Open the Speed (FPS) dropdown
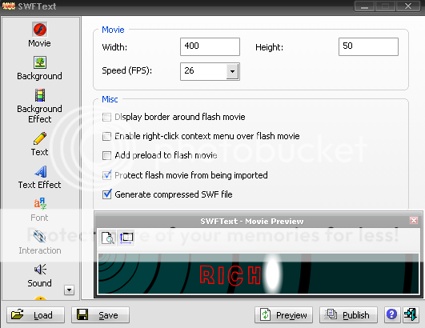425x328 pixels. coord(233,71)
